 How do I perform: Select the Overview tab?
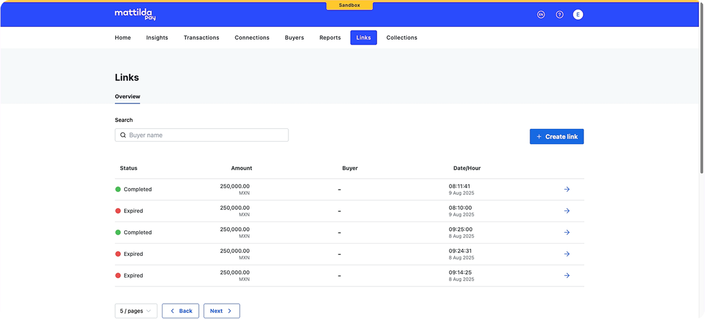coord(127,96)
